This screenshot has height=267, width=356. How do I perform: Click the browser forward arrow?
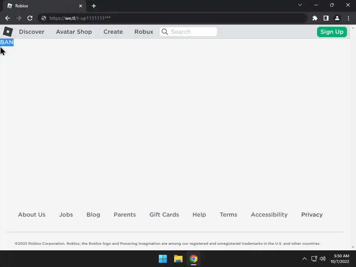[19, 18]
